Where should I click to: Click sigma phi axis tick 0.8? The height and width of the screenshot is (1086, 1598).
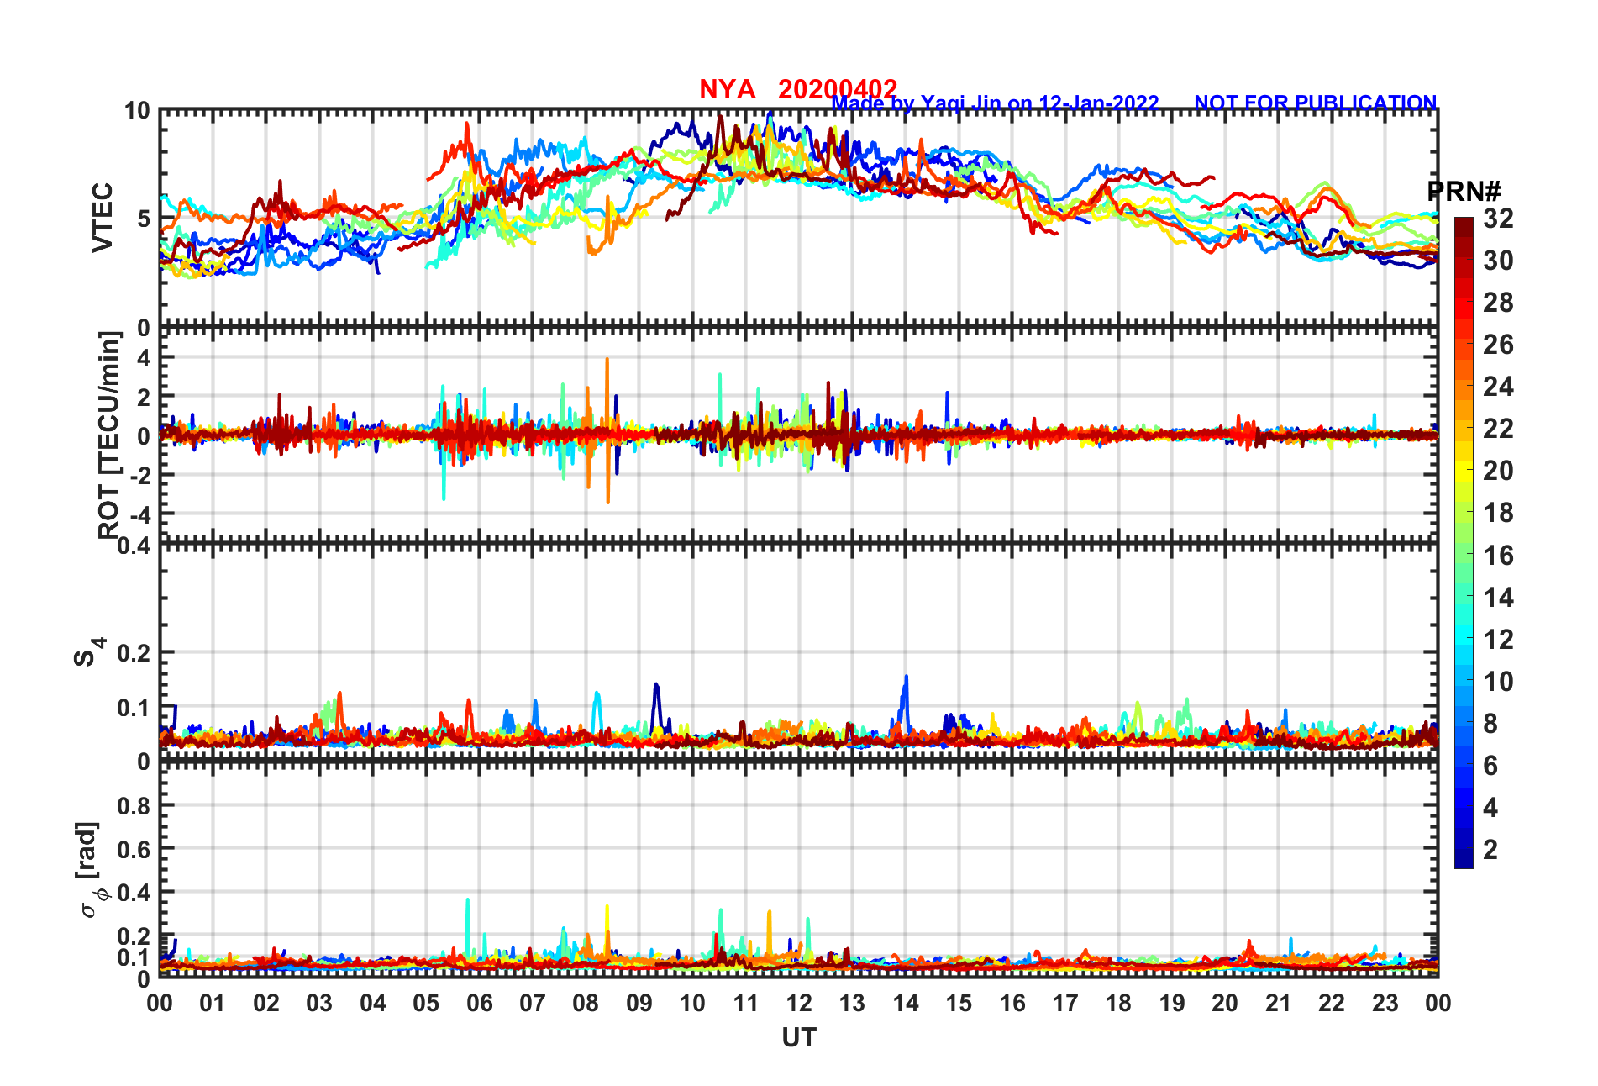tap(134, 805)
